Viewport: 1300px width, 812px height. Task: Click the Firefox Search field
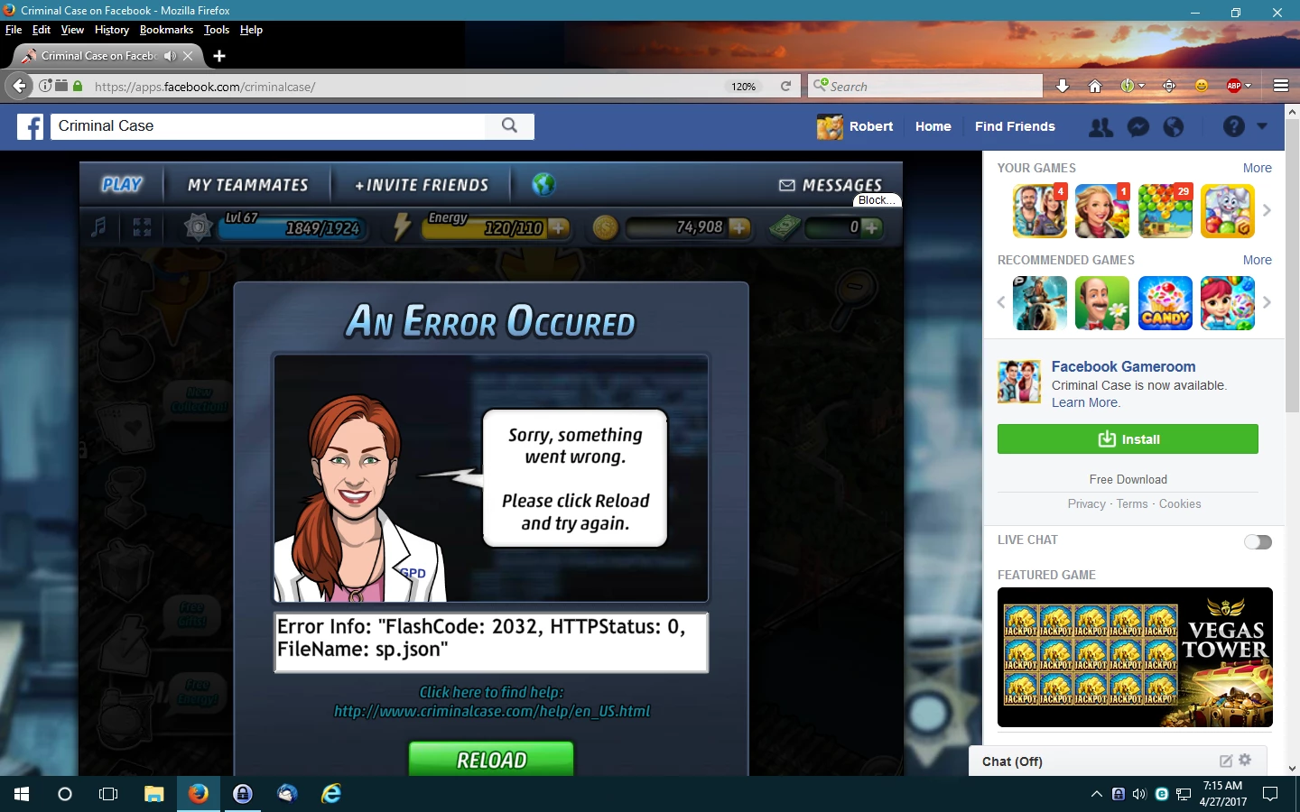[x=925, y=86]
